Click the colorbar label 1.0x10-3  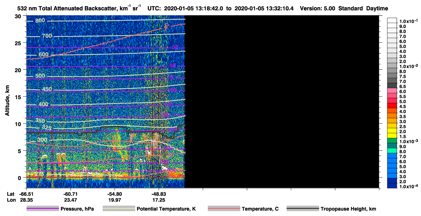click(x=409, y=142)
